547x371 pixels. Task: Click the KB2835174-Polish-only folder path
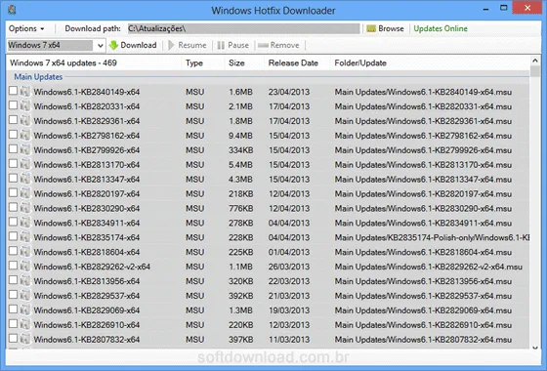432,237
